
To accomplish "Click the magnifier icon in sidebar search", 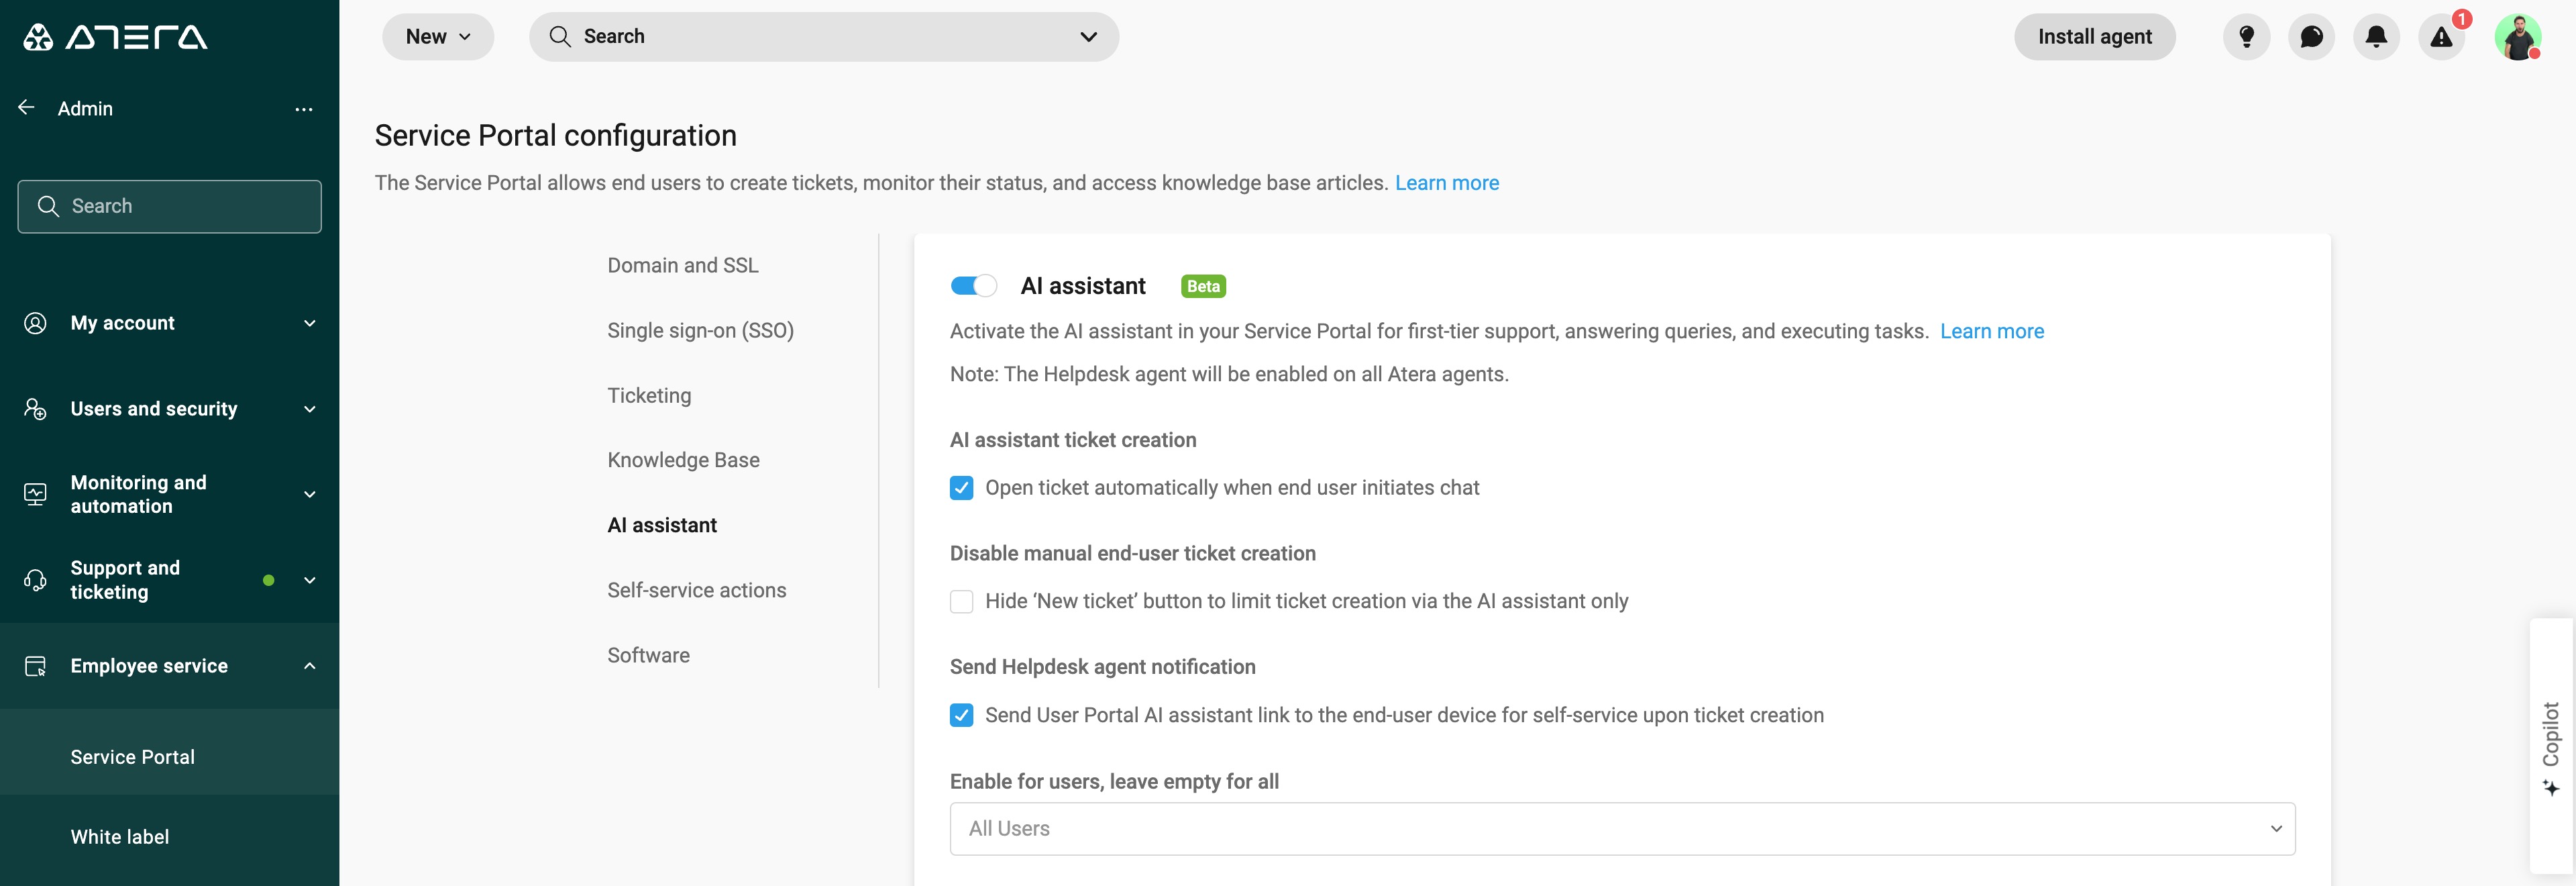I will 48,206.
